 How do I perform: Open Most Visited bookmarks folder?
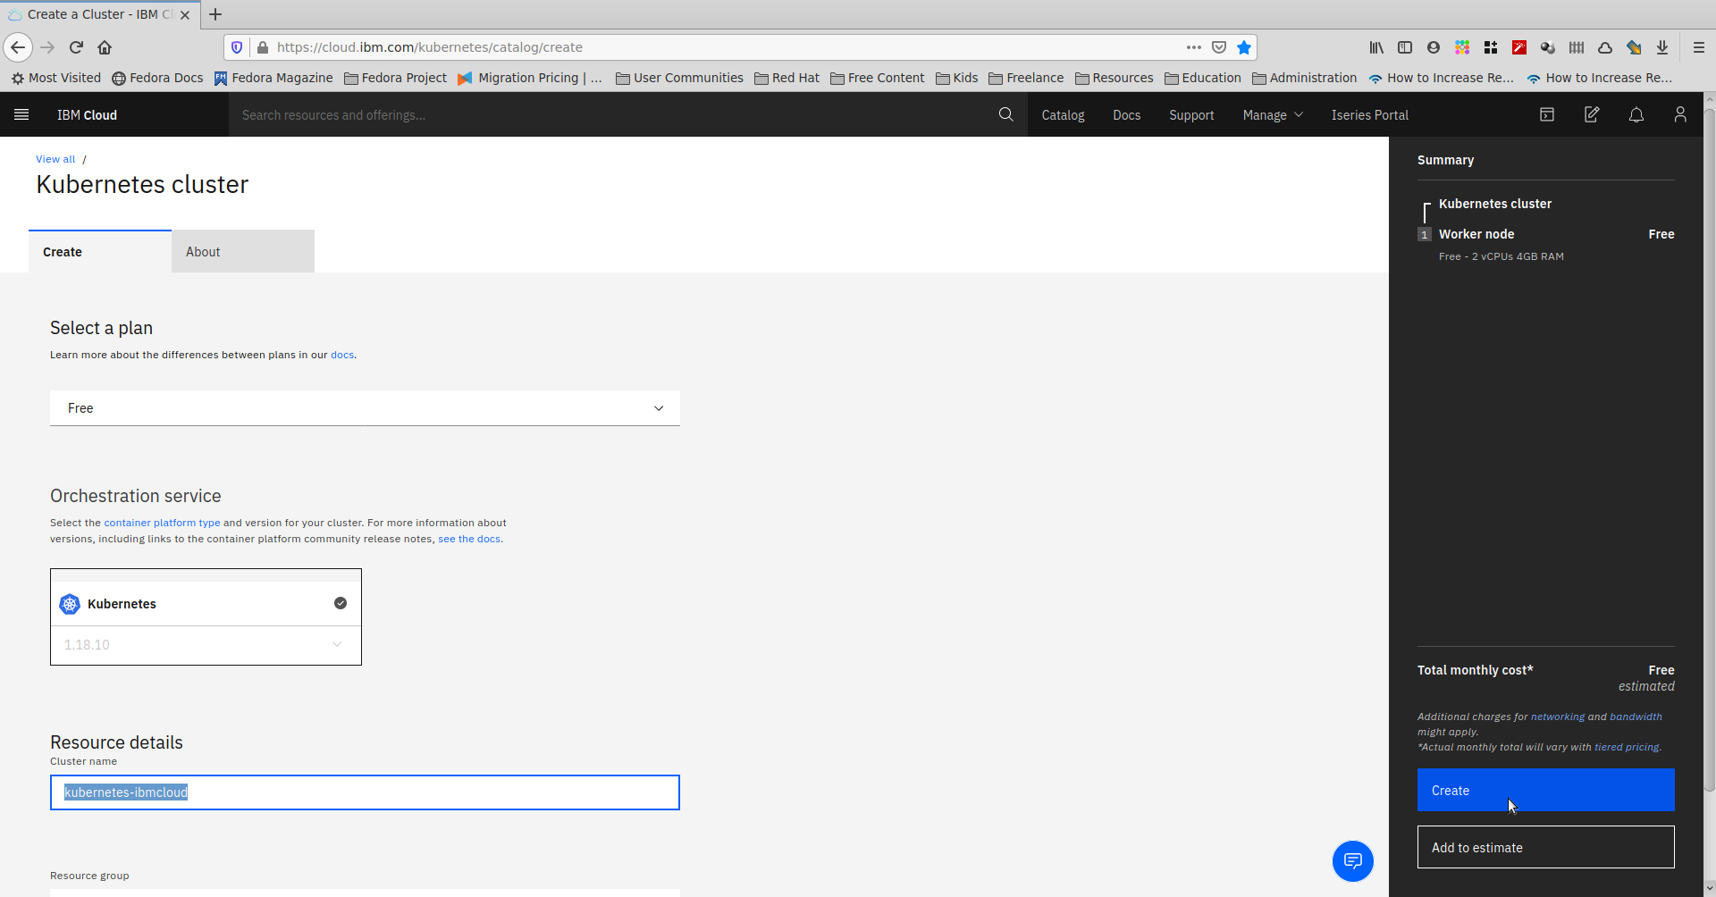(x=56, y=78)
